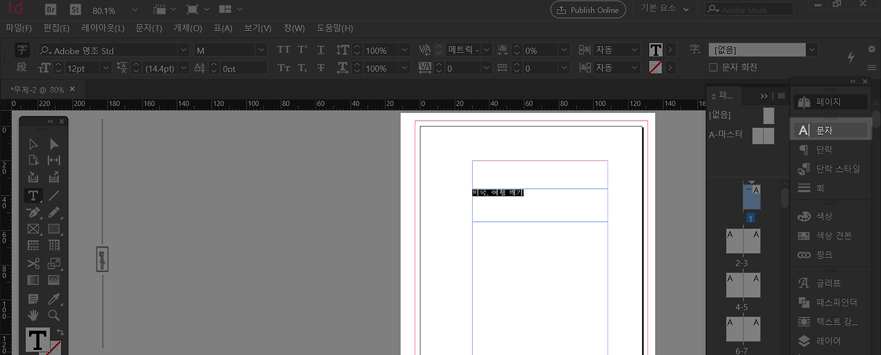
Task: Select the Content Placer tool
Action: [54, 177]
